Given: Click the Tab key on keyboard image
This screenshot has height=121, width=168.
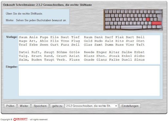Looking at the screenshot, I should pos(108,16).
